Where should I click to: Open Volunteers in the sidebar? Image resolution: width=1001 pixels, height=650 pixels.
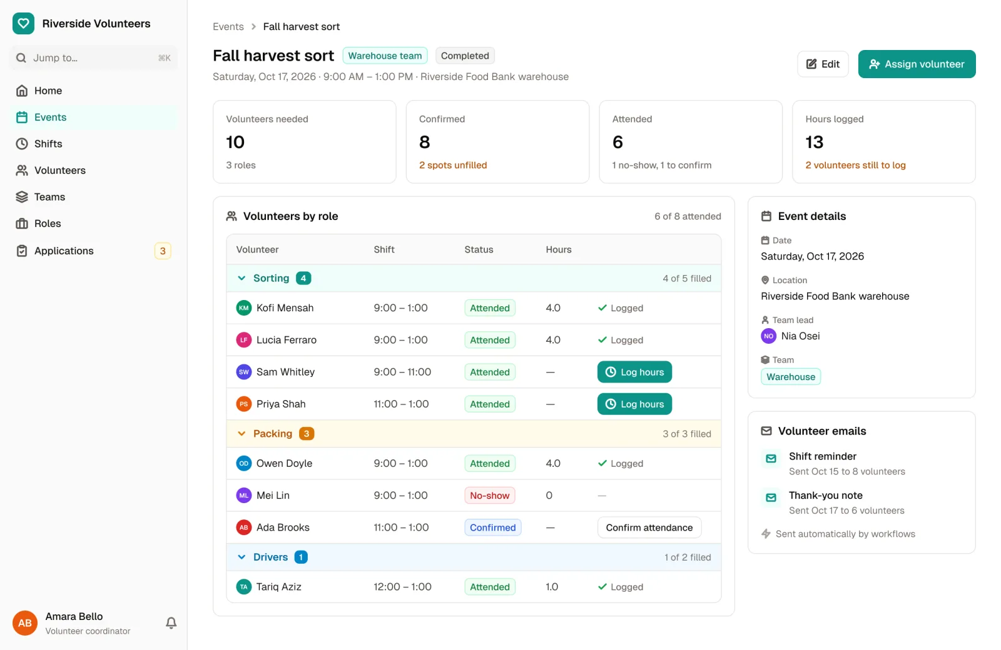point(94,171)
